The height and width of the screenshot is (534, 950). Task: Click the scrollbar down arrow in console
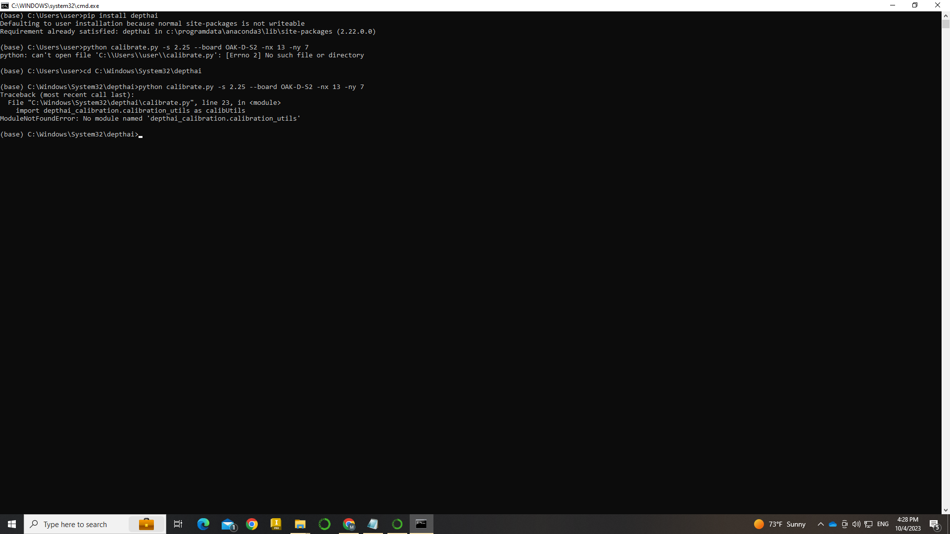click(x=946, y=510)
